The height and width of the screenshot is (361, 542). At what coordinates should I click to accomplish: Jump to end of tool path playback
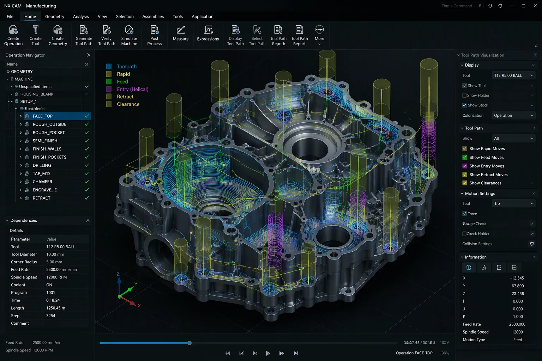point(296,353)
